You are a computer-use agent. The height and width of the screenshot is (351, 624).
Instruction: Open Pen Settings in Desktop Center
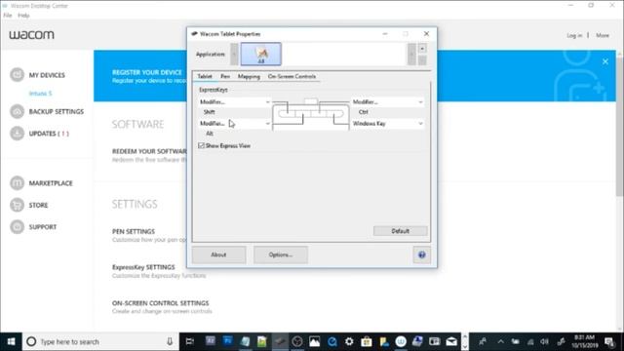pos(134,231)
